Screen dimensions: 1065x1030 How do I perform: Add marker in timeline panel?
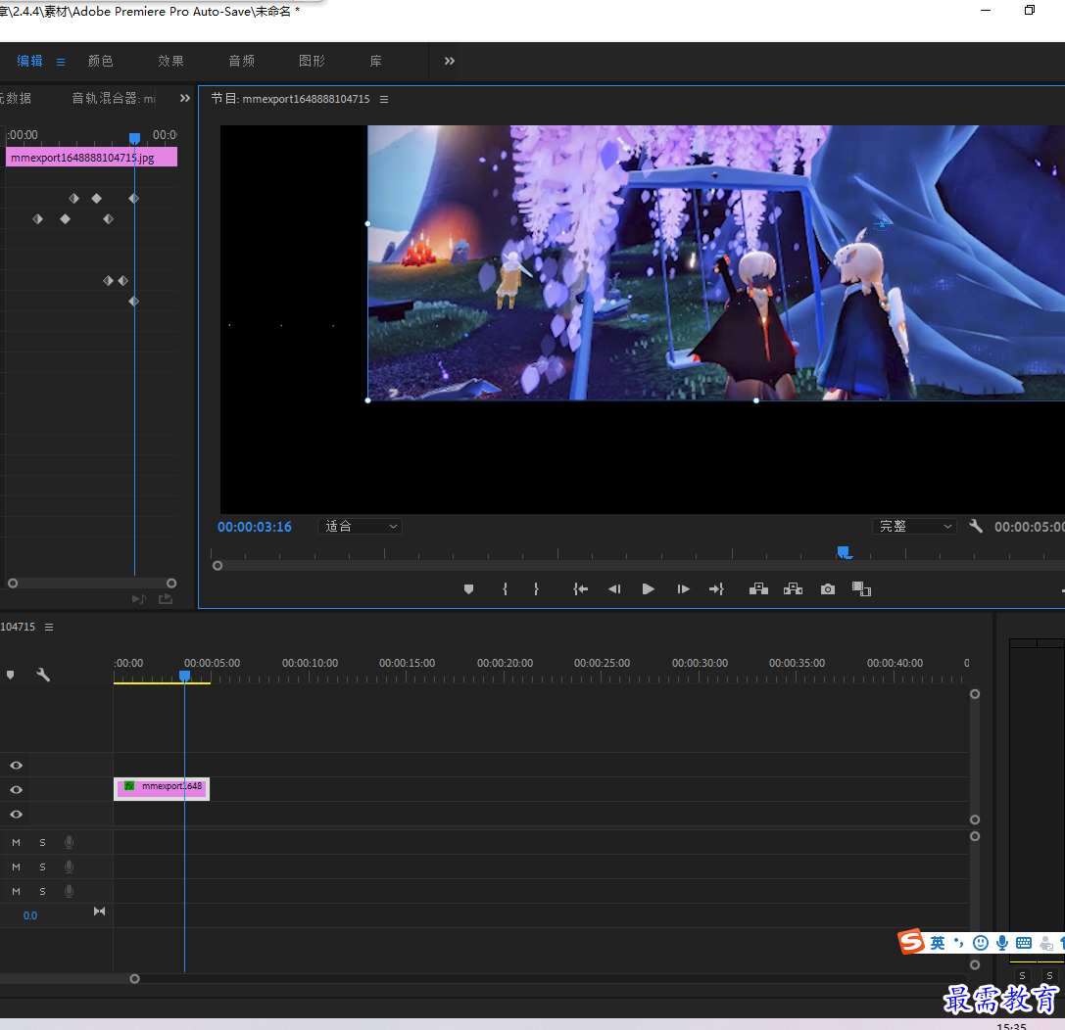pyautogui.click(x=10, y=675)
